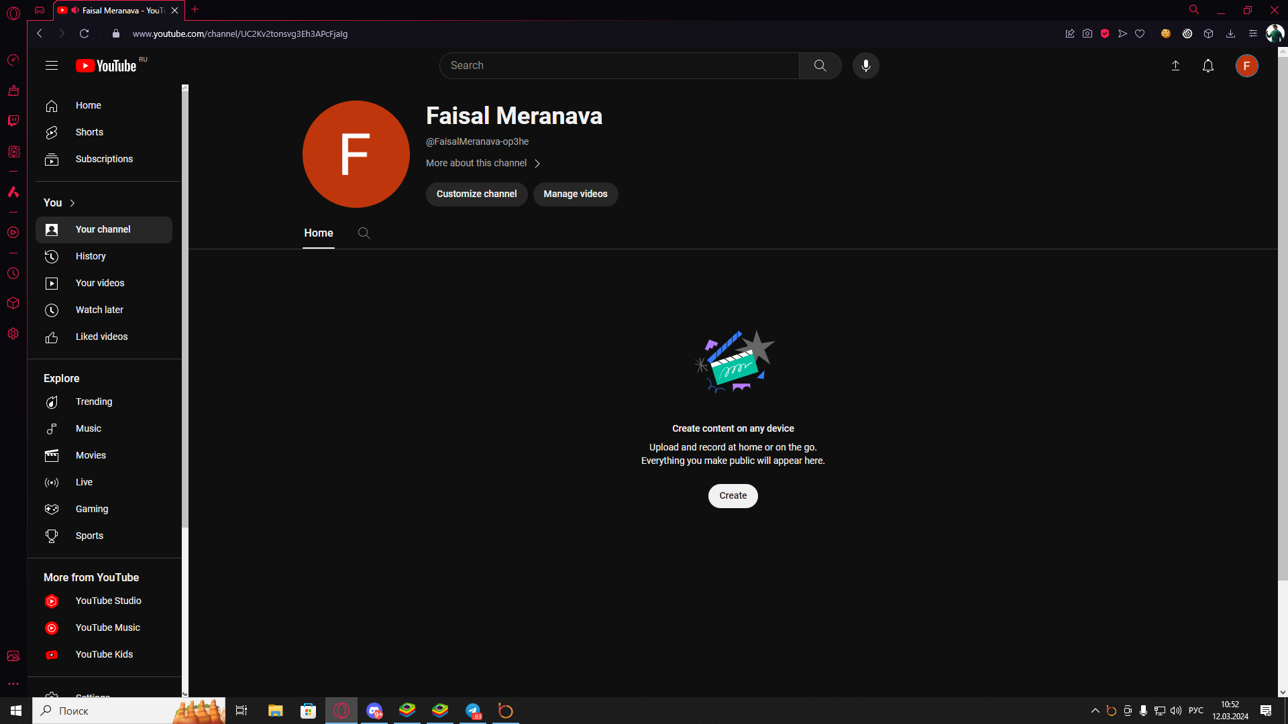Click into the YouTube Search field

(617, 66)
